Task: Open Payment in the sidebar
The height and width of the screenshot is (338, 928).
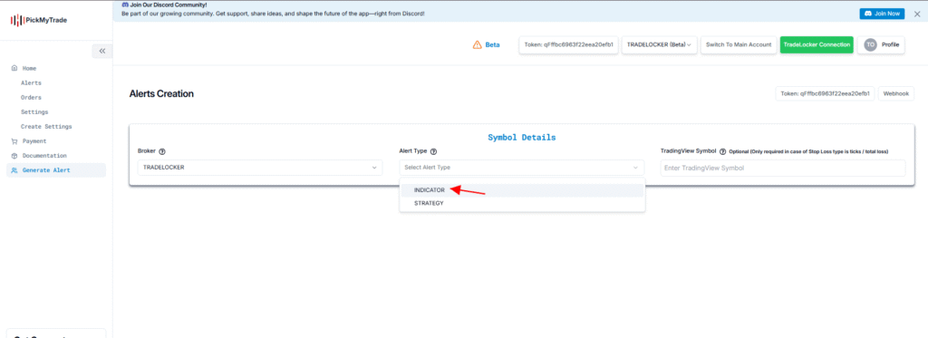Action: (34, 141)
